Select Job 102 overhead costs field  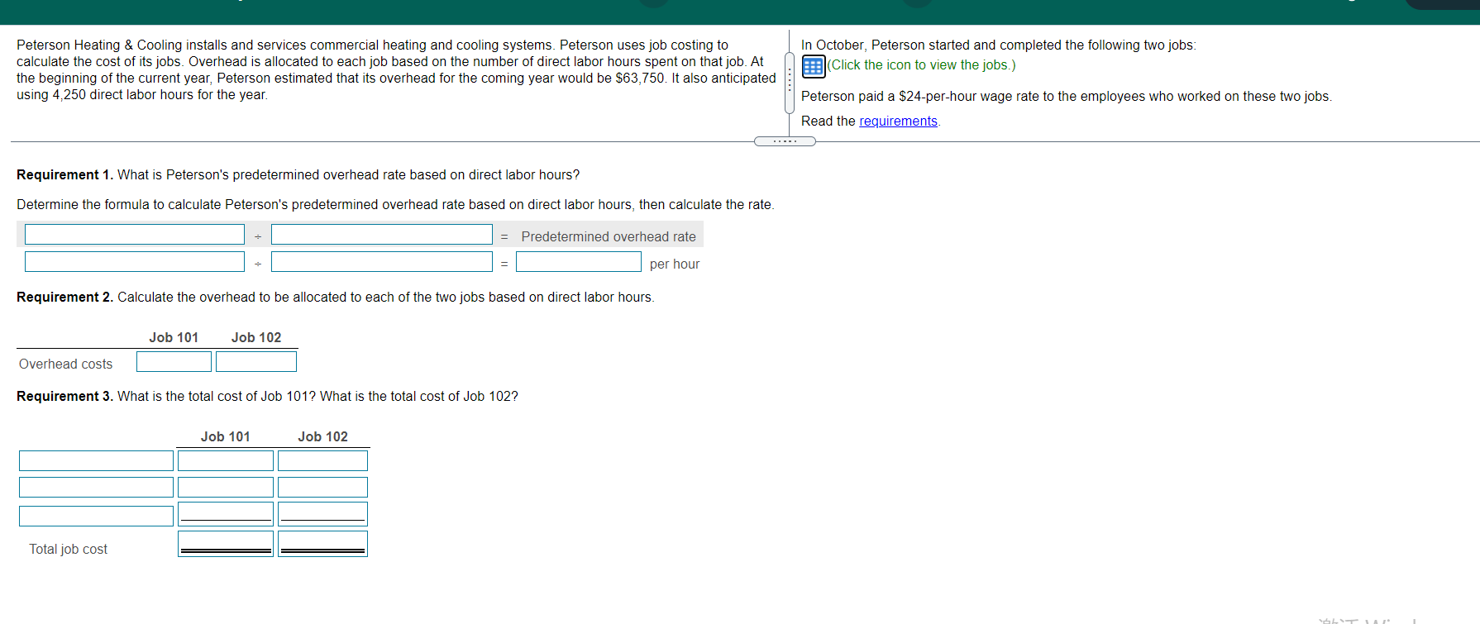(256, 362)
